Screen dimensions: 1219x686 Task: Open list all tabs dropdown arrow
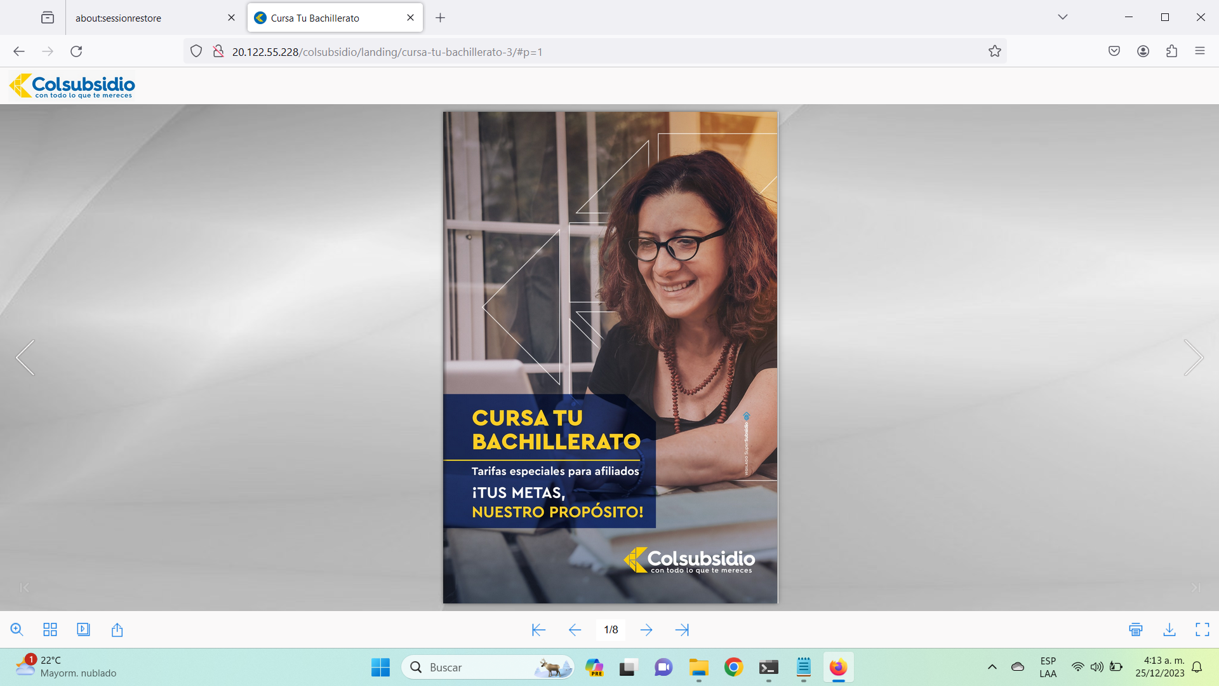tap(1062, 17)
